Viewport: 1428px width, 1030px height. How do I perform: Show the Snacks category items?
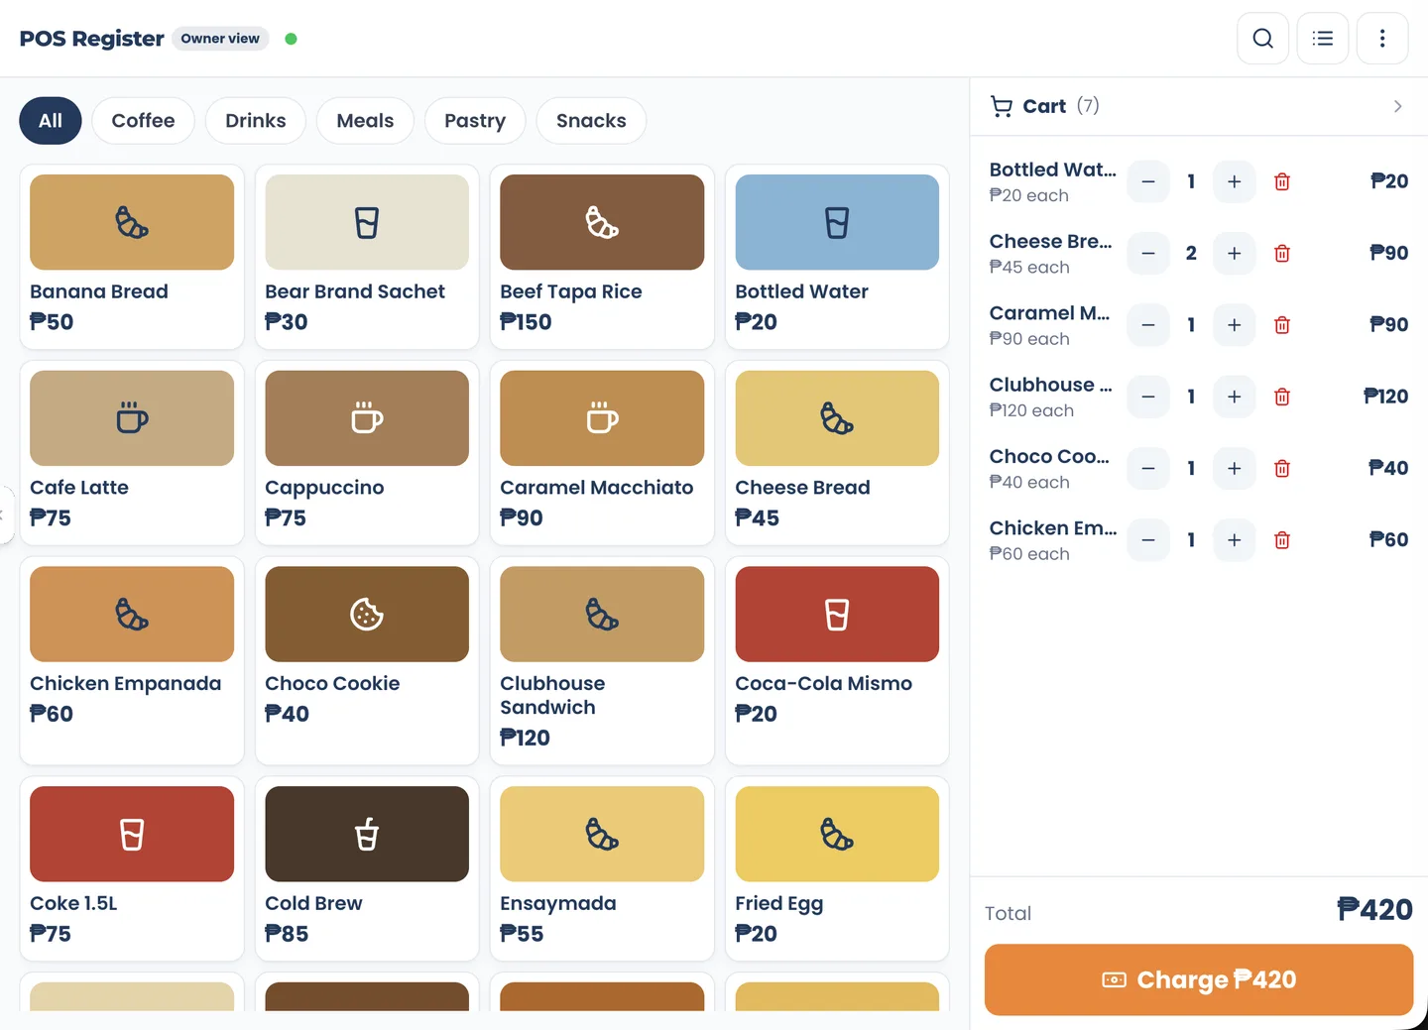[591, 121]
